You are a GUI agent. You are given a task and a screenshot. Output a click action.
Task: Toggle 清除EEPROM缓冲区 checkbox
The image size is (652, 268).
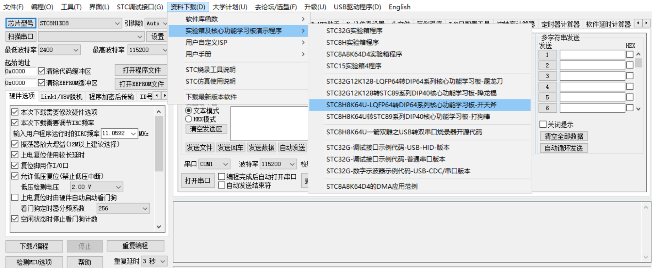click(41, 83)
